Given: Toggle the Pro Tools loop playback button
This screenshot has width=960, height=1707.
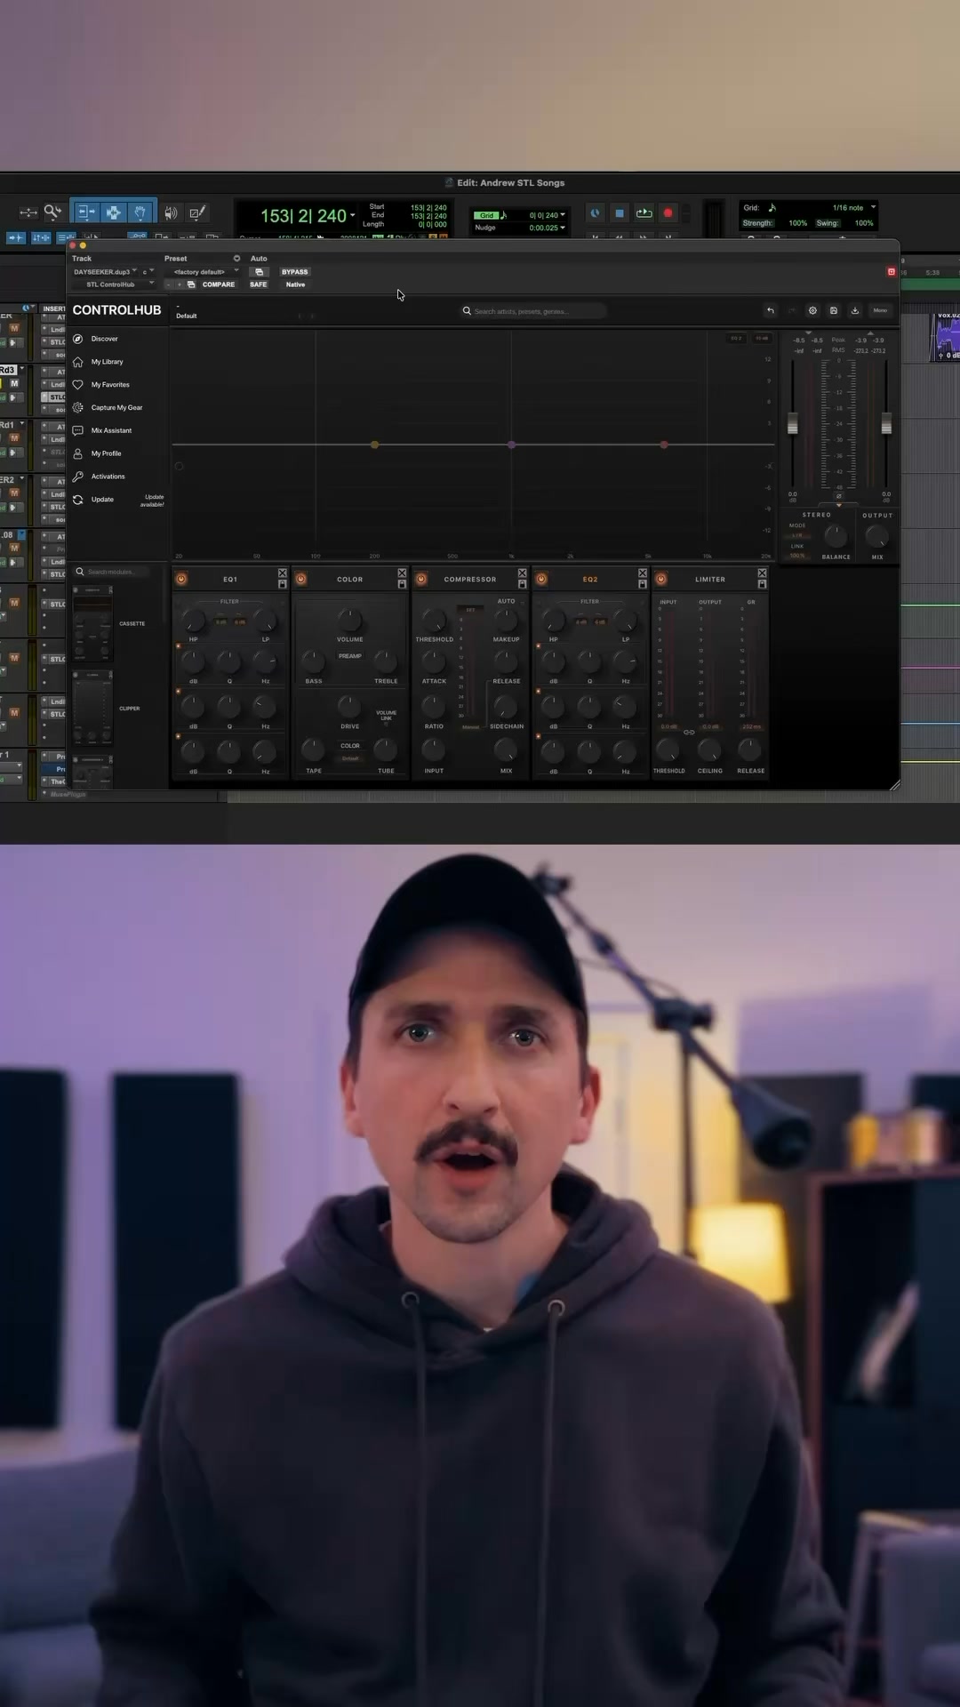Looking at the screenshot, I should [644, 213].
